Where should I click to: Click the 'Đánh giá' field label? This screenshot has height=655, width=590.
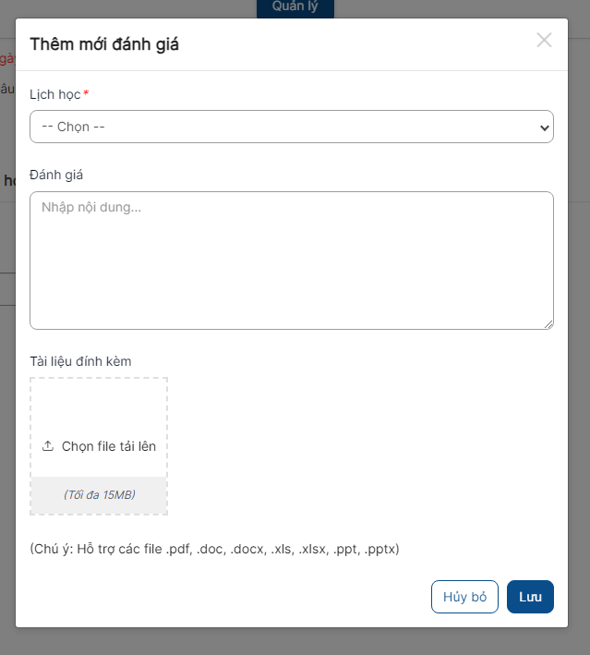(x=56, y=175)
